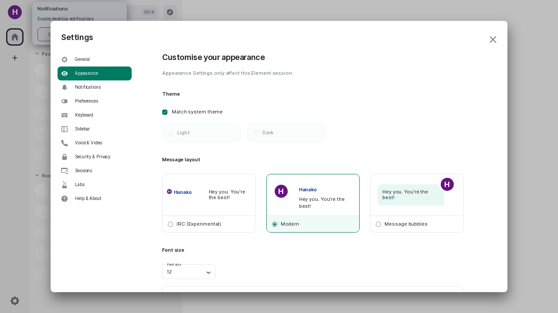Select the Sidebar settings icon

click(x=65, y=129)
